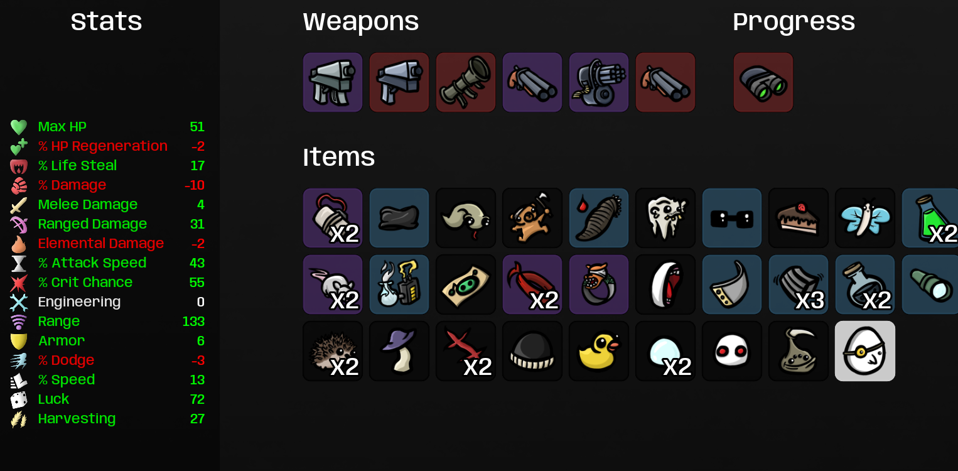This screenshot has width=958, height=471.
Task: Click the binoculars progress item
Action: [x=763, y=82]
